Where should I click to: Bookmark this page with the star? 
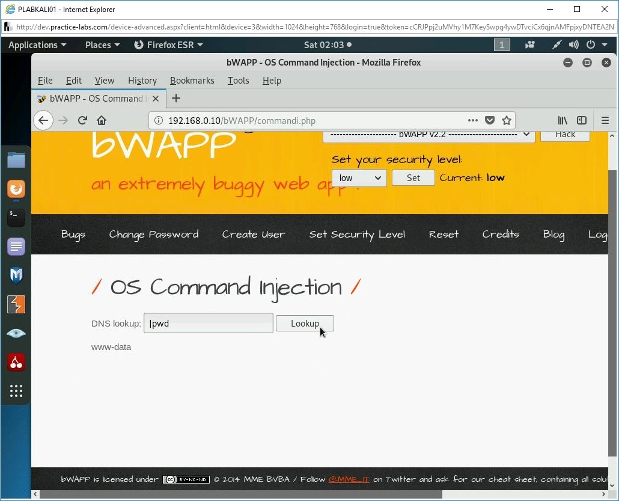[x=507, y=120]
